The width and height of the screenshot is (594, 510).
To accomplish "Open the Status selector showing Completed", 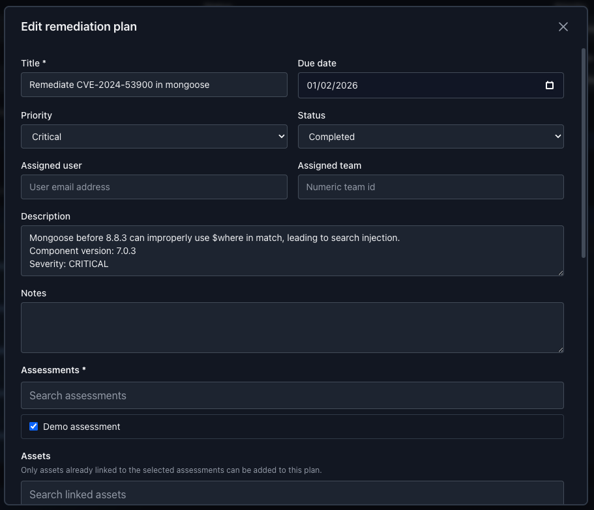I will click(x=430, y=136).
